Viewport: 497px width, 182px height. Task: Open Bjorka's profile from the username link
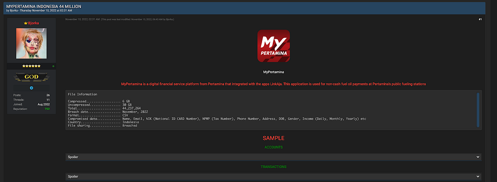click(33, 23)
